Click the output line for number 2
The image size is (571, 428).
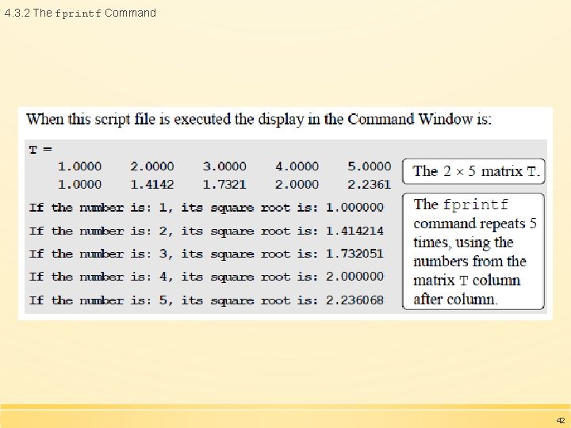[x=206, y=231]
